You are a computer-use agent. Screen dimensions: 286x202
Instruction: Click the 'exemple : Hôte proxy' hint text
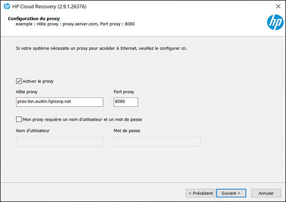click(x=75, y=24)
